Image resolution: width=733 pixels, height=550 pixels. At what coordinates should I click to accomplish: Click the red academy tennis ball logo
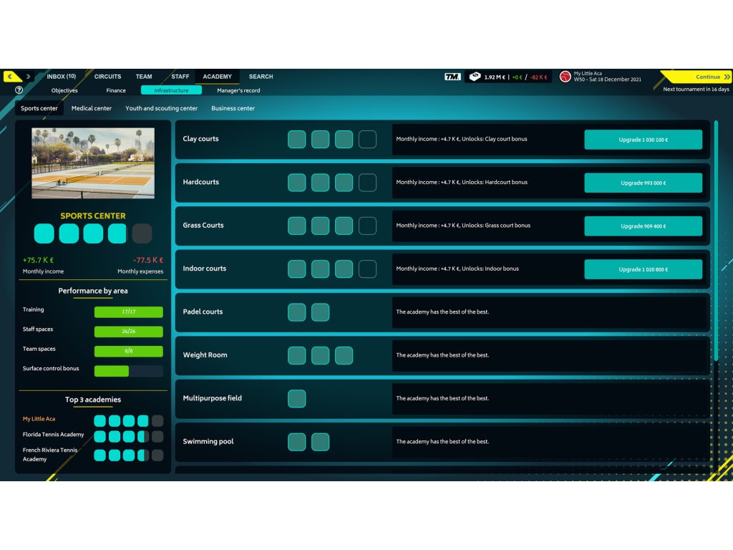coord(565,76)
